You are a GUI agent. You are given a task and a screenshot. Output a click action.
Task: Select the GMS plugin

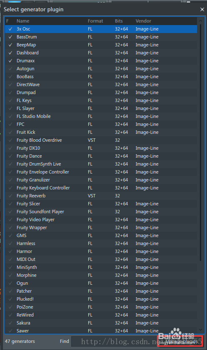tap(101, 235)
